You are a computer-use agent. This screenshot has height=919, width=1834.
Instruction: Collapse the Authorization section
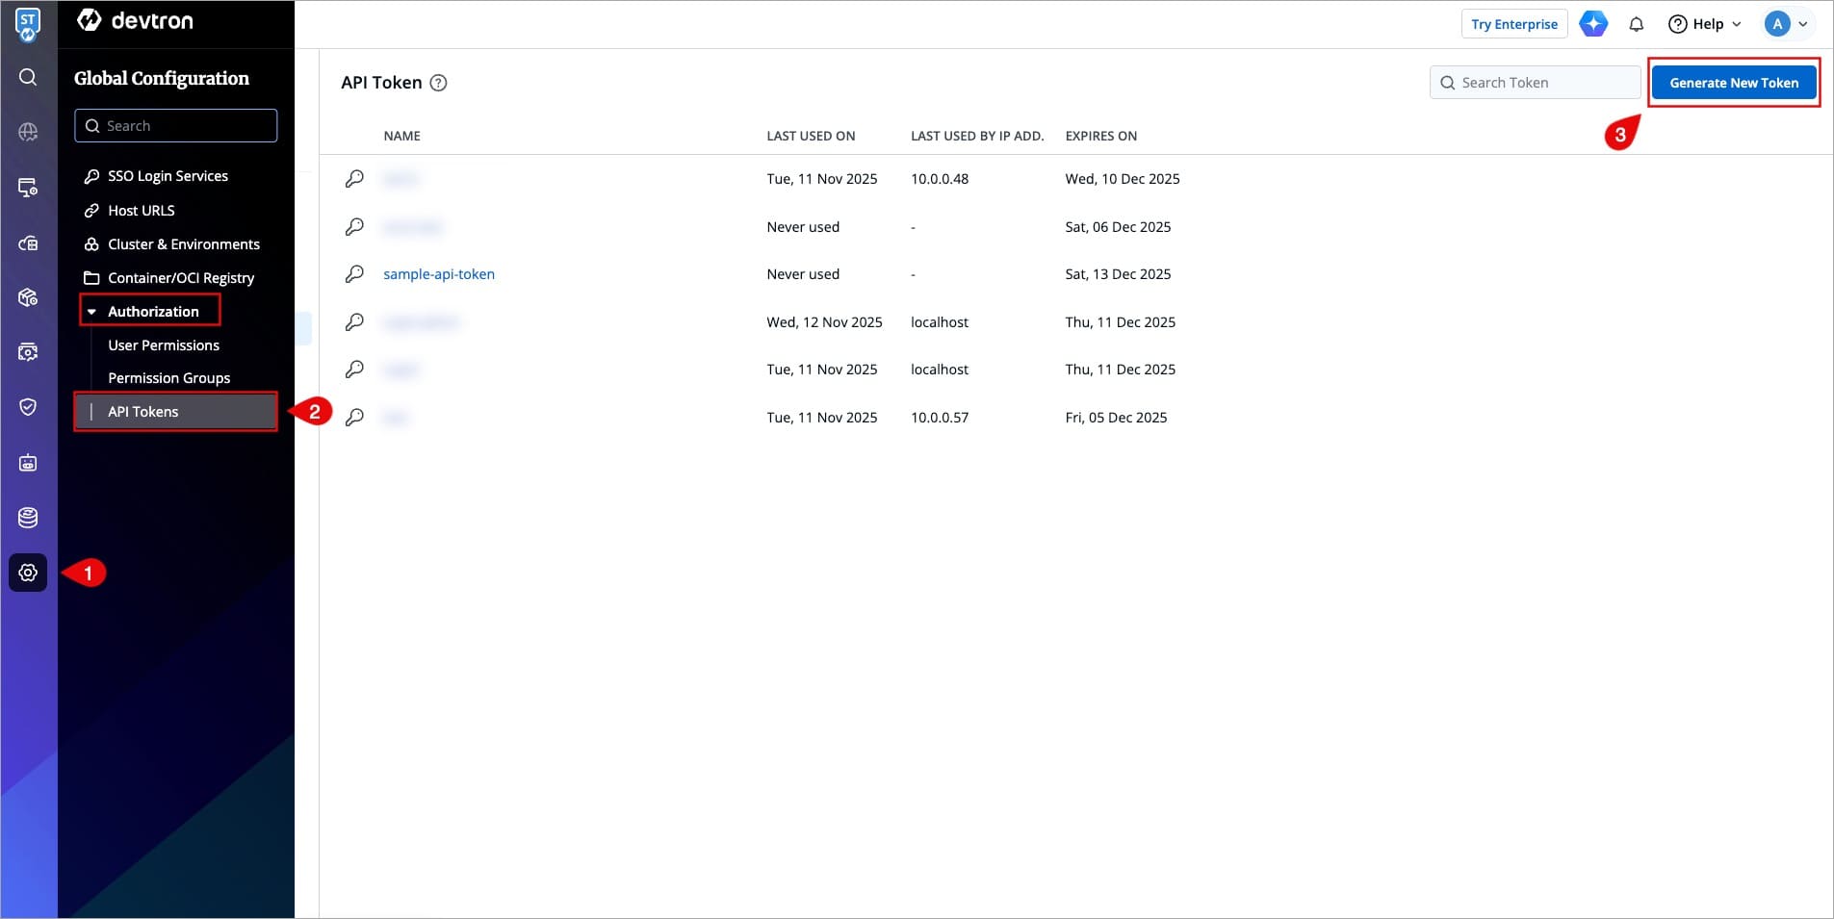92,312
